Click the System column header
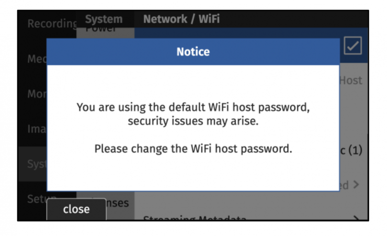The width and height of the screenshot is (387, 236). click(104, 19)
